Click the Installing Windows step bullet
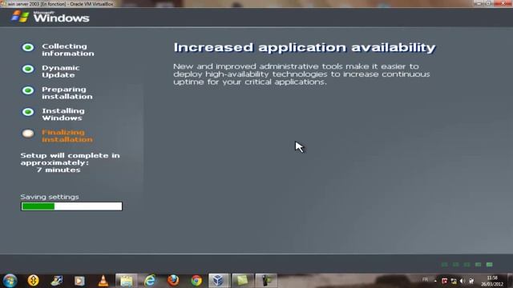Viewport: 513px width, 288px height. point(28,112)
